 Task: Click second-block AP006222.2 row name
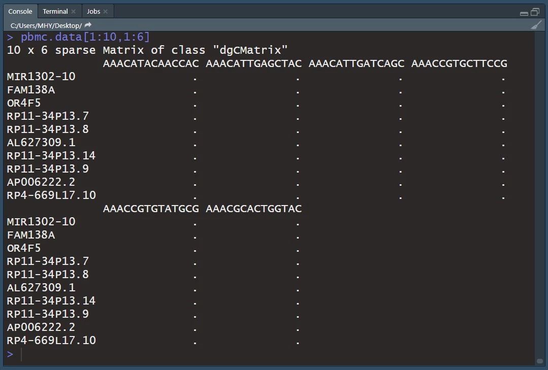[41, 327]
